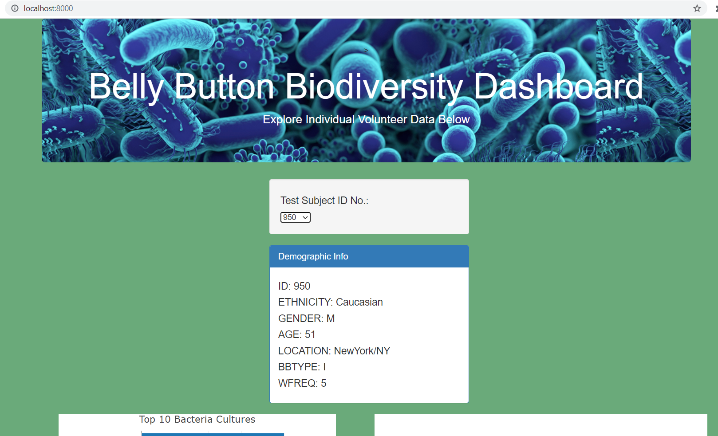Click the '>' symbol in the banner

pos(366,50)
